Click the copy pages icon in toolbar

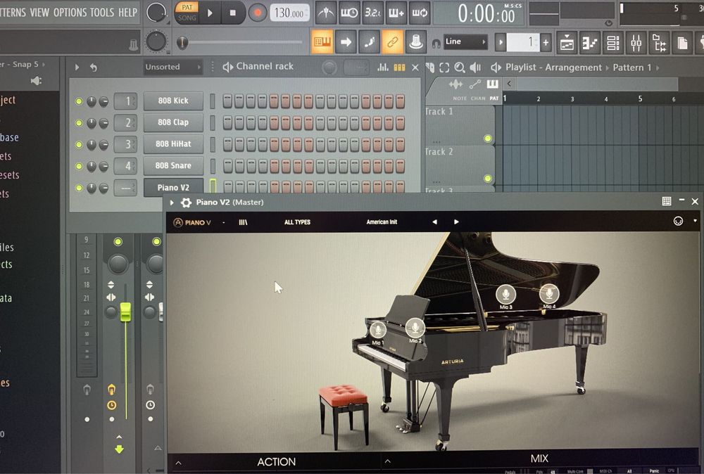pyautogui.click(x=682, y=43)
